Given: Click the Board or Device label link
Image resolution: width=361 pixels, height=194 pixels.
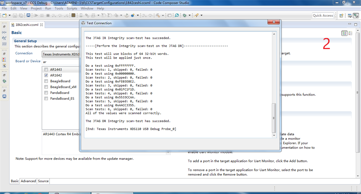Looking at the screenshot, I should pyautogui.click(x=28, y=61).
